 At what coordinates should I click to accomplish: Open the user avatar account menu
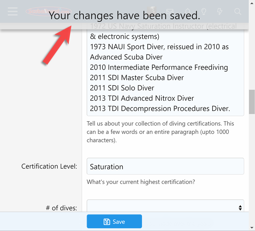click(152, 10)
